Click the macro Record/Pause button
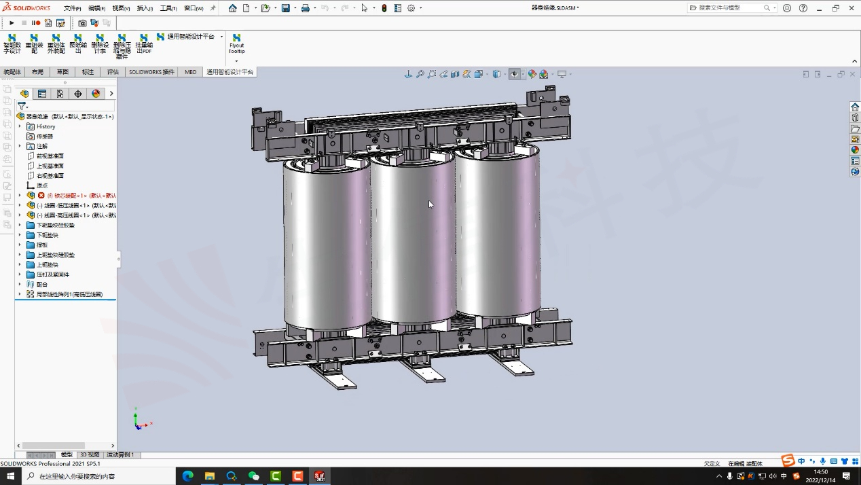 tap(36, 23)
